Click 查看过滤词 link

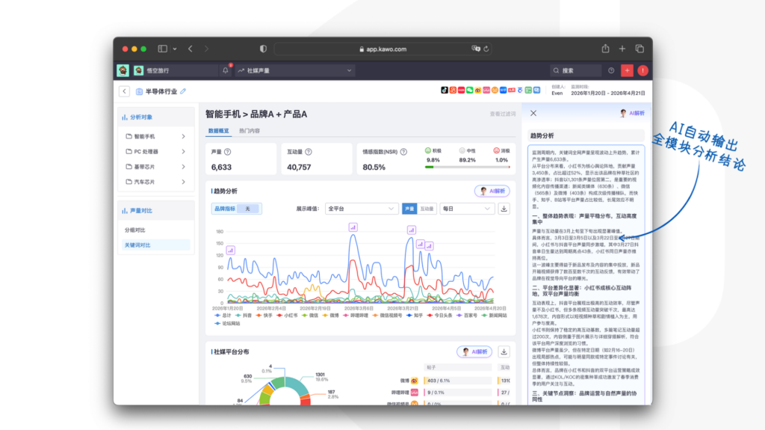[x=503, y=114]
